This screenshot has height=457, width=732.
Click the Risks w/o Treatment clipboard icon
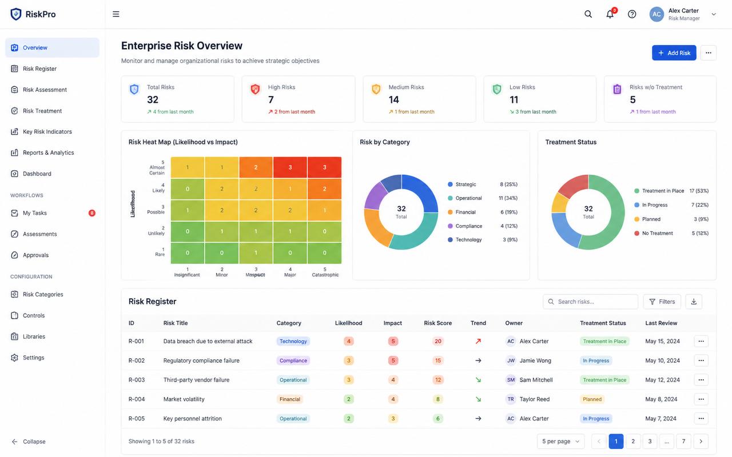point(617,89)
